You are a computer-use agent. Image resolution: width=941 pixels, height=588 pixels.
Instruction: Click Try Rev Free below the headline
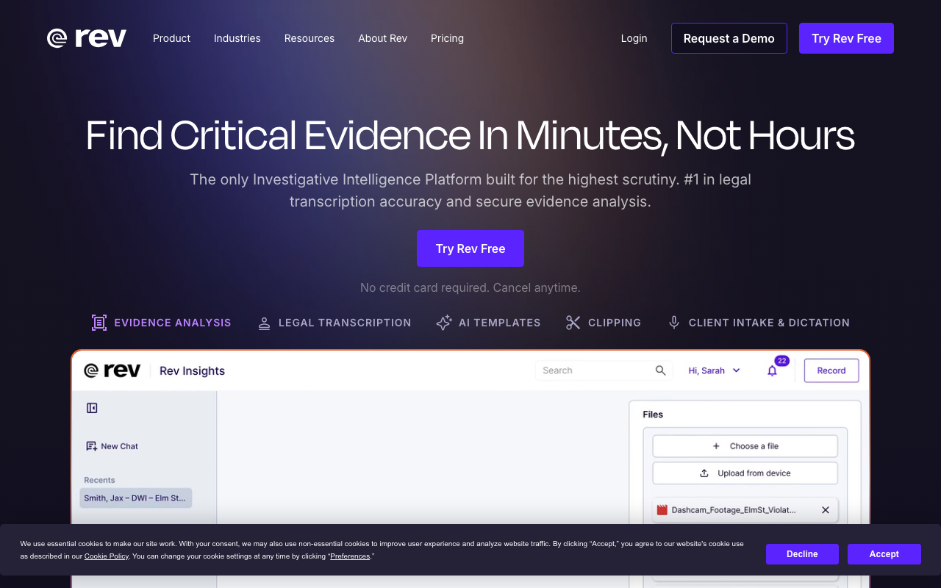(x=470, y=248)
